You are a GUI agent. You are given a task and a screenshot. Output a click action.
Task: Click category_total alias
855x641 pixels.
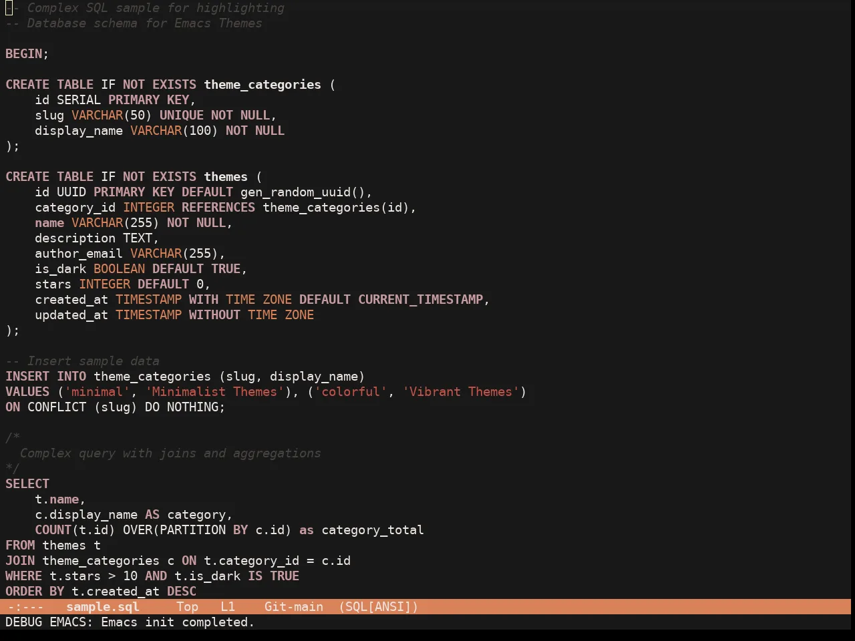point(373,530)
